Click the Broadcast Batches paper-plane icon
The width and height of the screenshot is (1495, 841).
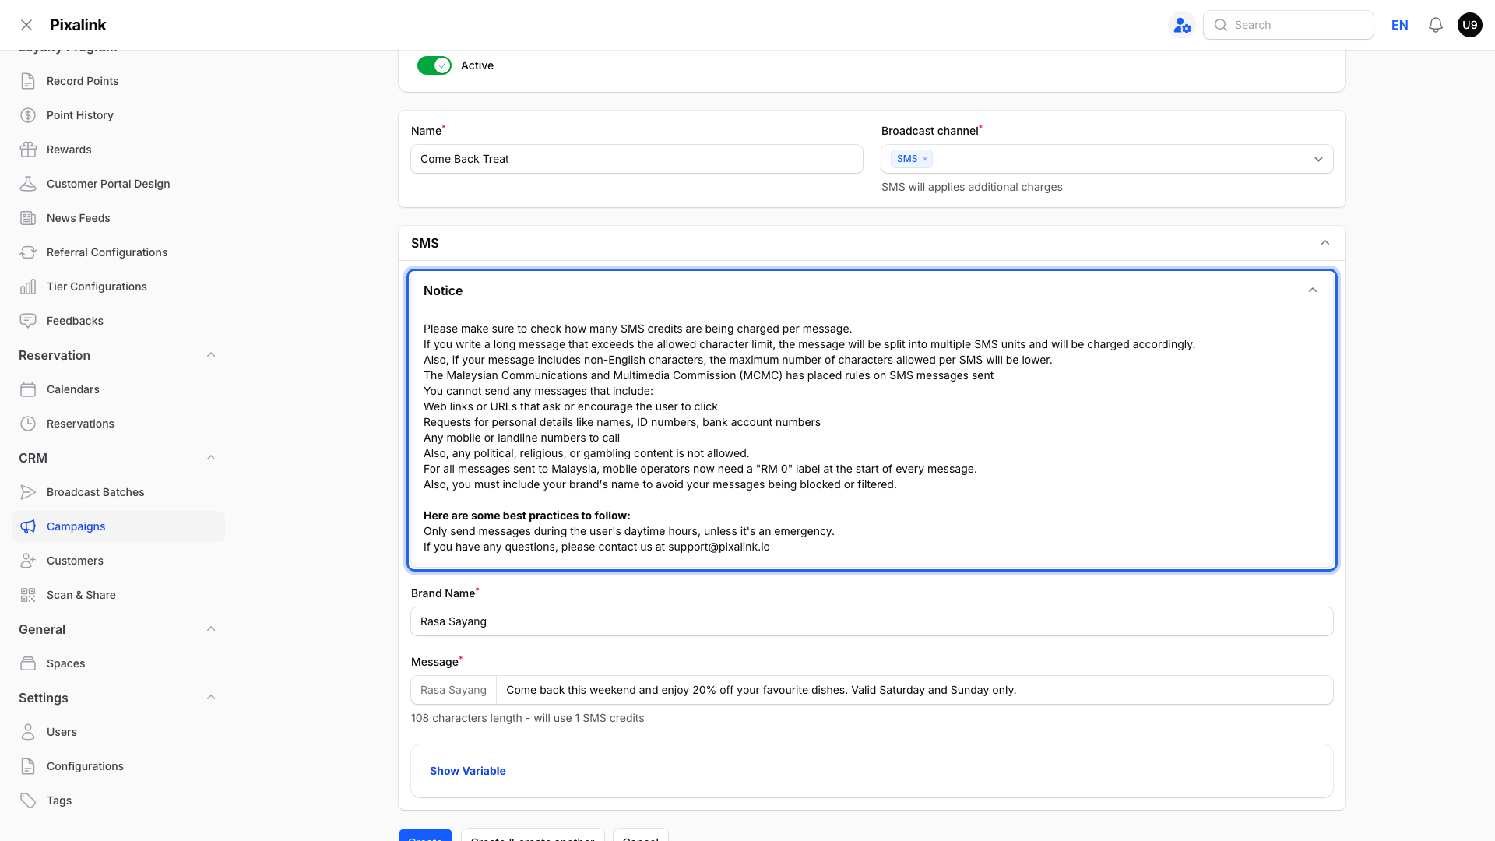(28, 492)
